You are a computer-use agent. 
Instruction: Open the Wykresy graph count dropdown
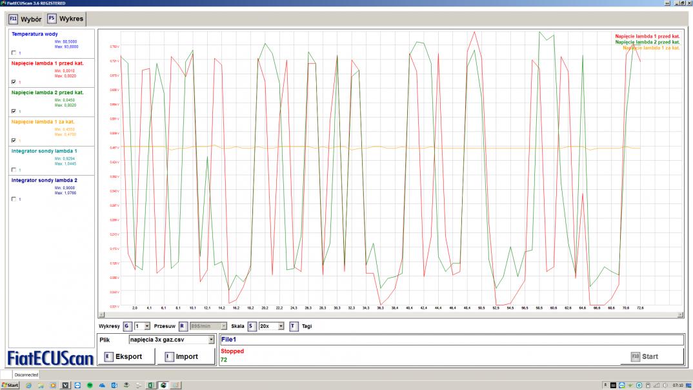[x=147, y=327]
